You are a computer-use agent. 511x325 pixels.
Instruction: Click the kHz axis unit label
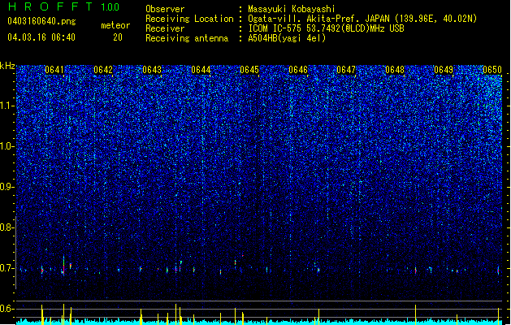[7, 66]
